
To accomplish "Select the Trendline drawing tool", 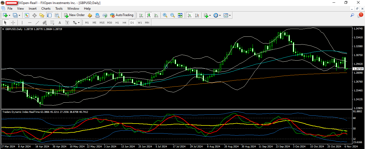I will pos(37,23).
